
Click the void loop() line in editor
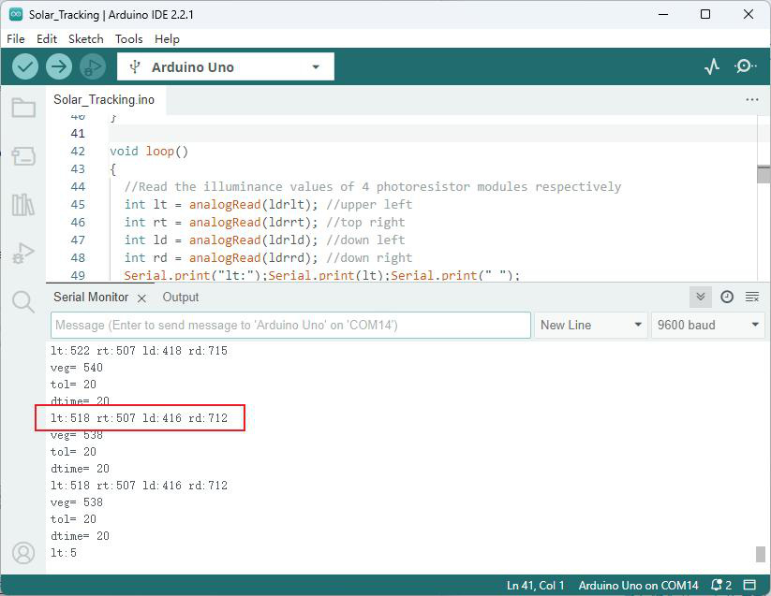(x=149, y=152)
